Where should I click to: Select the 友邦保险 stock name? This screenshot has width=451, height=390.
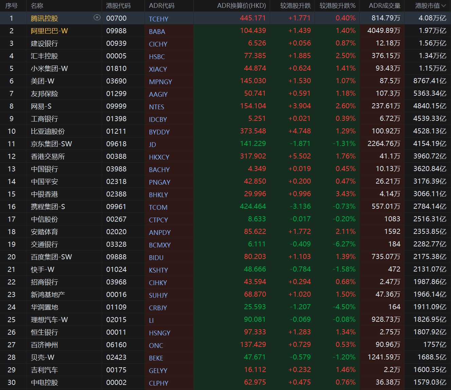tap(44, 94)
